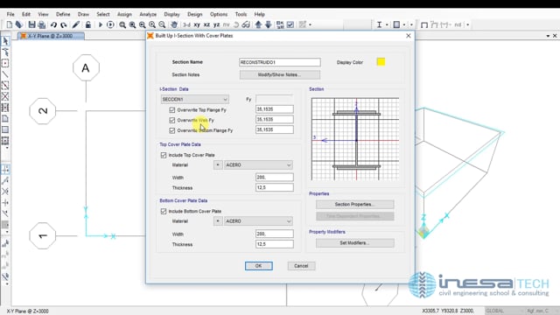Create a new model using the toolbar icon
Screen dimensions: 560x315
[10, 24]
